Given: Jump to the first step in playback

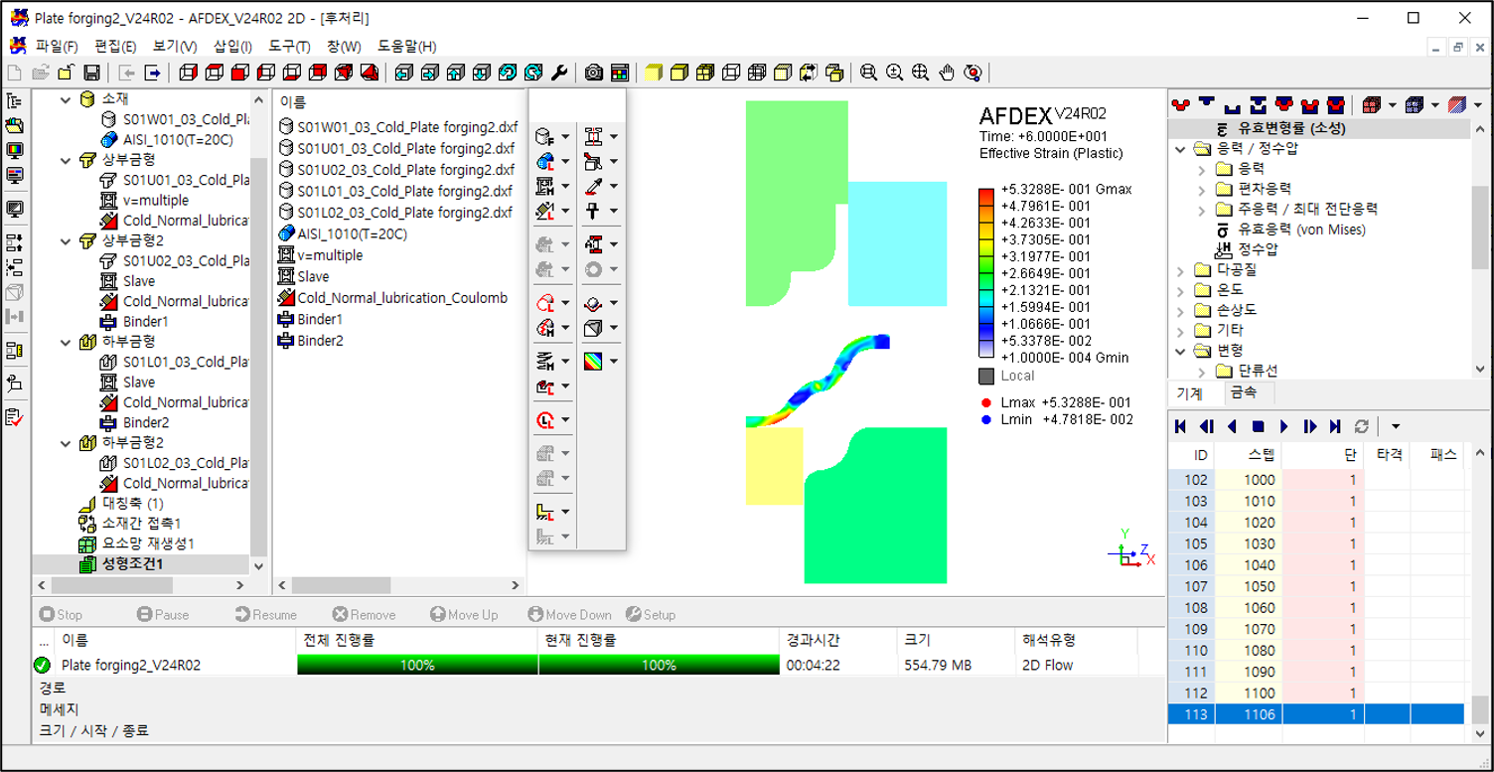Looking at the screenshot, I should pos(1180,426).
